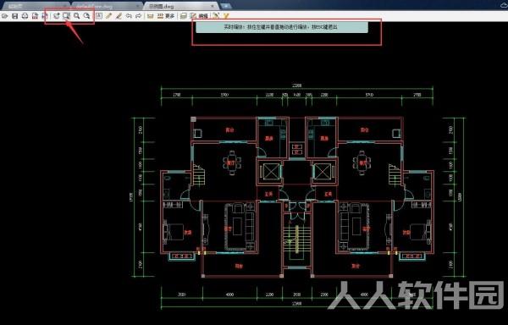Click the real-time zoom hint banner
This screenshot has height=325, width=508.
click(x=282, y=27)
